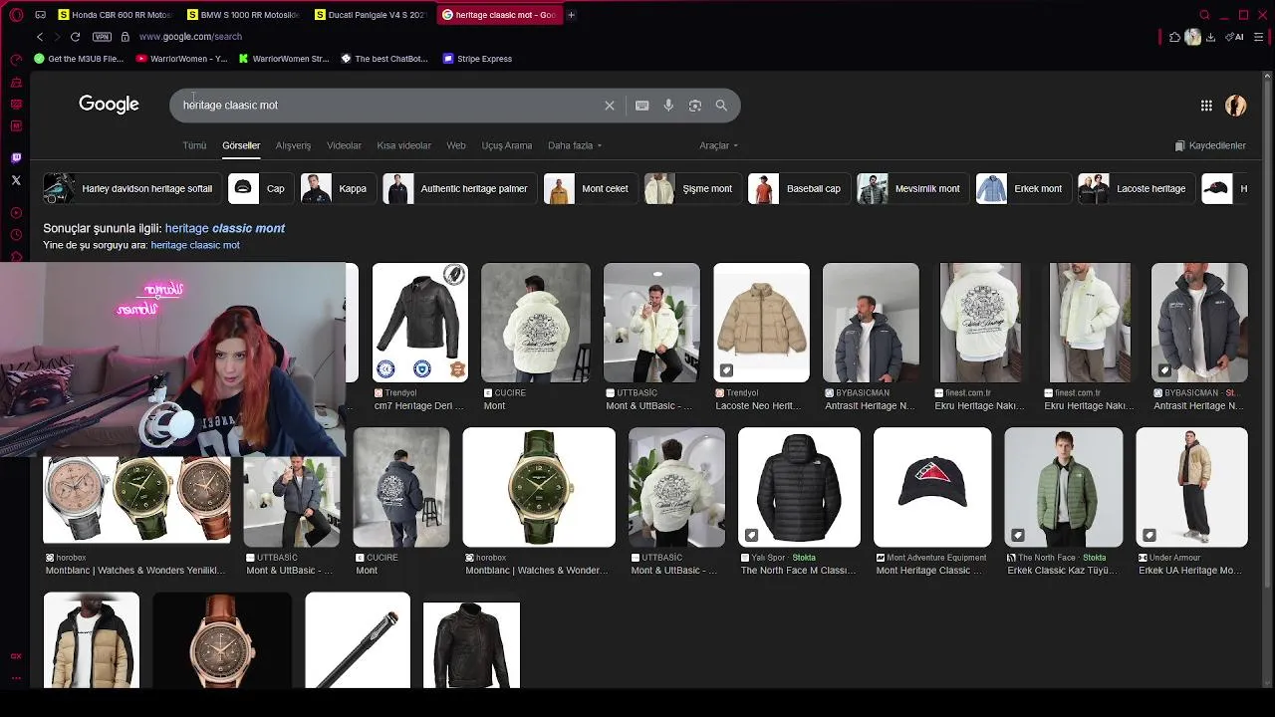Open the extensions puzzle icon

pos(1174,37)
